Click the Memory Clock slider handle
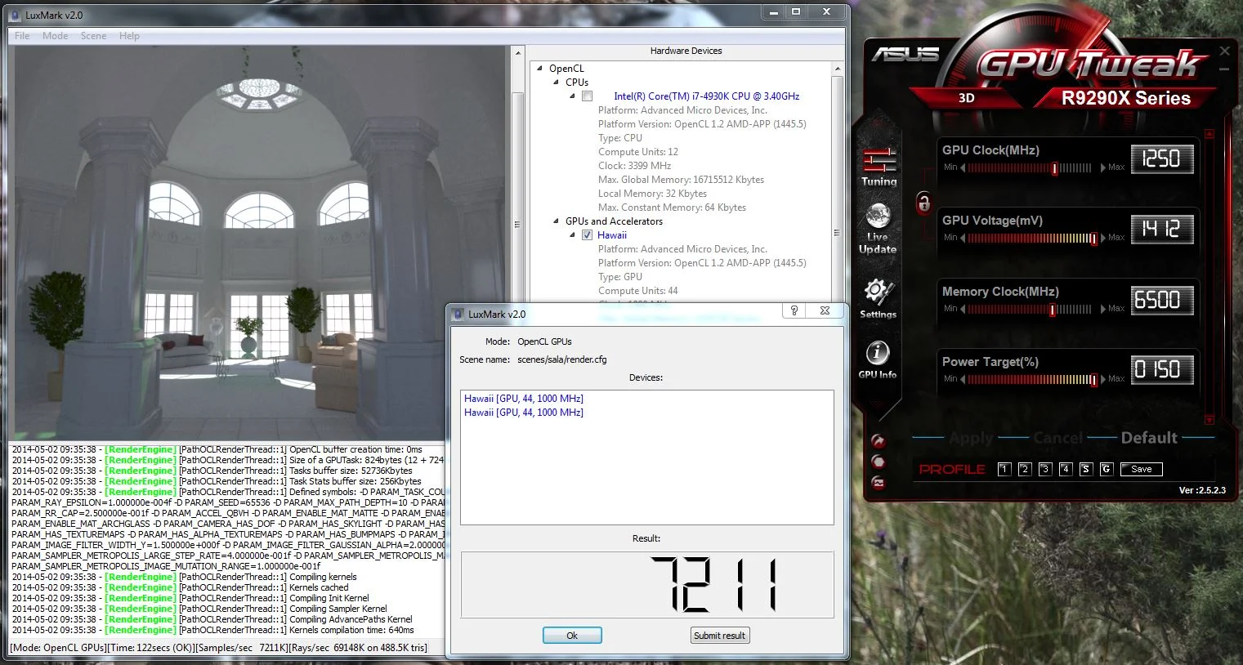The height and width of the screenshot is (665, 1243). pyautogui.click(x=1053, y=310)
